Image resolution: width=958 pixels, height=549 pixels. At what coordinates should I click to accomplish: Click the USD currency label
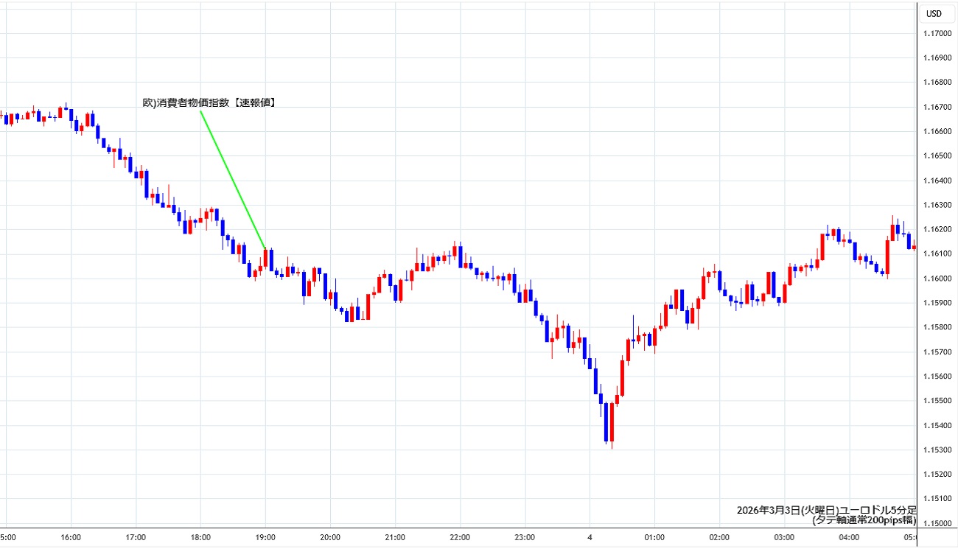point(934,13)
